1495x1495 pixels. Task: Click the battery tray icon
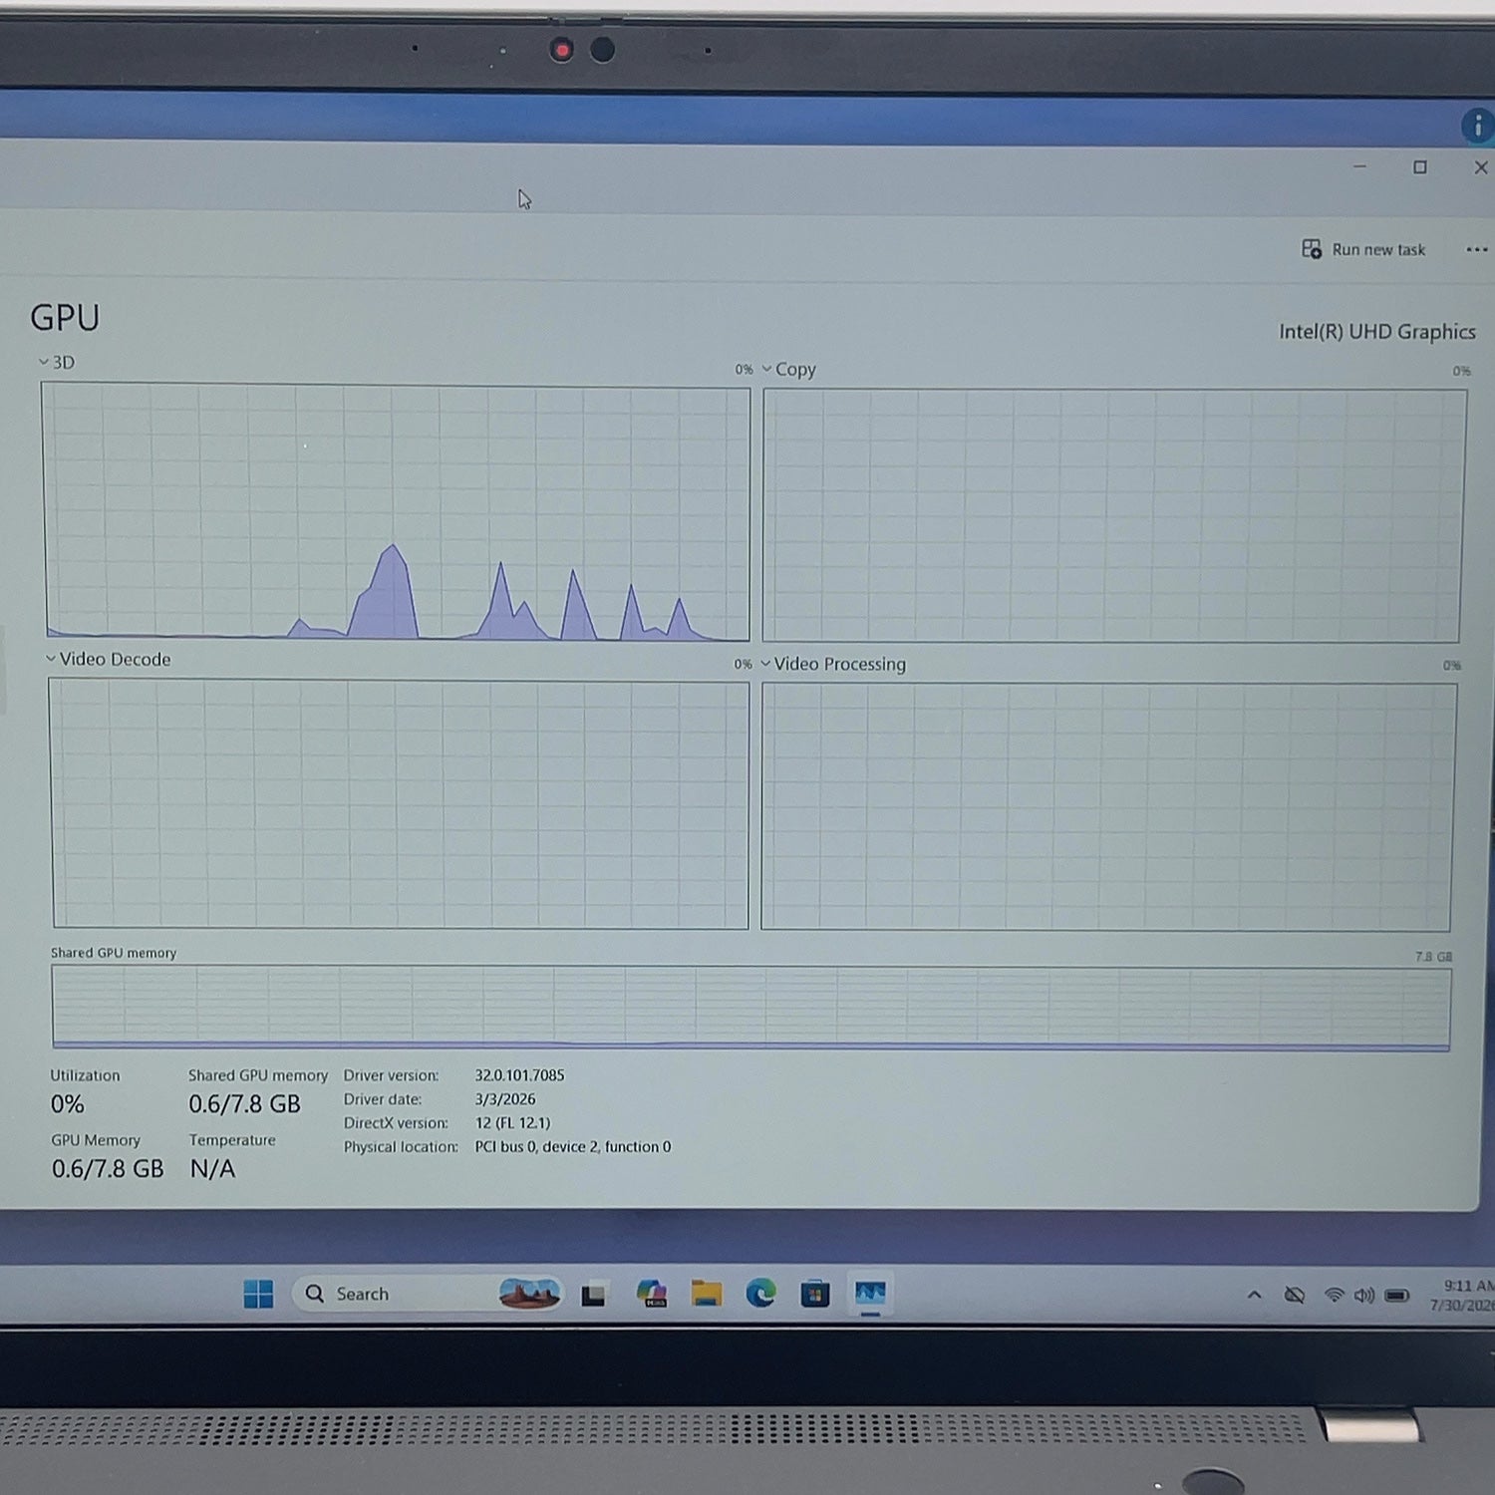click(x=1397, y=1296)
